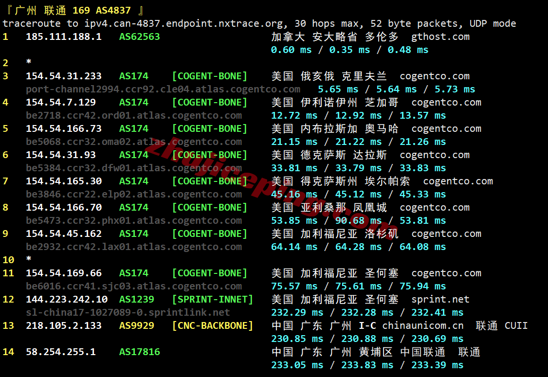
Task: Select the [SPRINT-INNET] tag on hop 12
Action: [x=211, y=299]
